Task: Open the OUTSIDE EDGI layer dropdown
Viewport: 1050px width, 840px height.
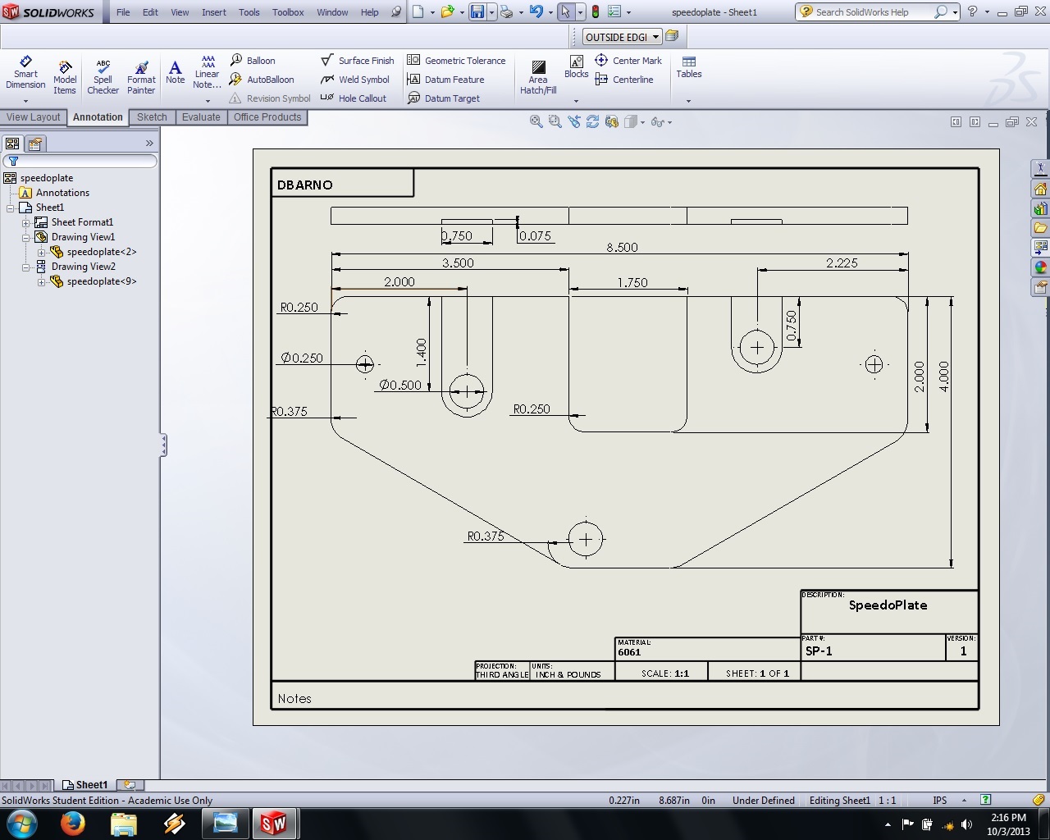Action: (655, 37)
